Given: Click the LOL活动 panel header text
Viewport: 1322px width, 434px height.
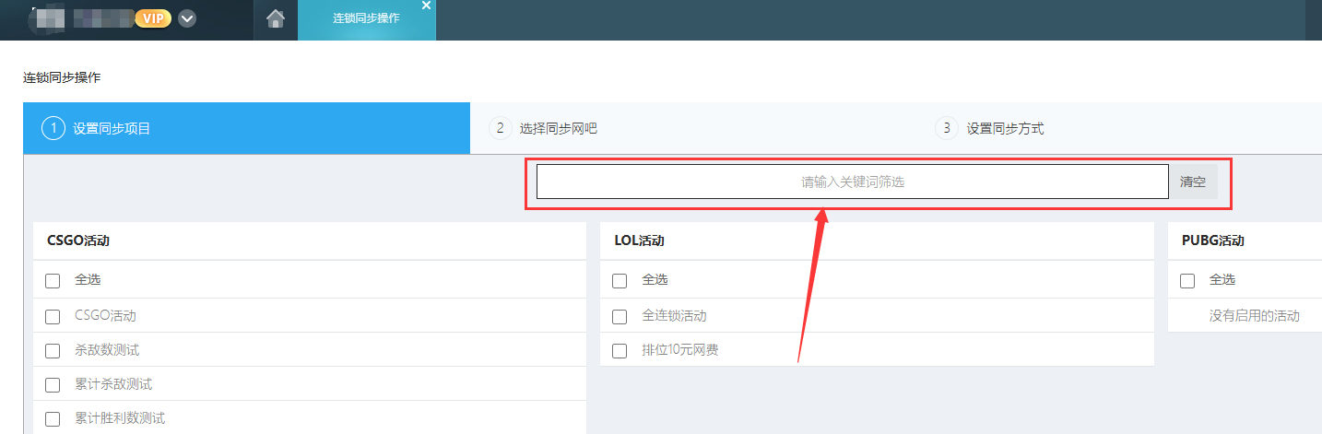Looking at the screenshot, I should (x=639, y=240).
